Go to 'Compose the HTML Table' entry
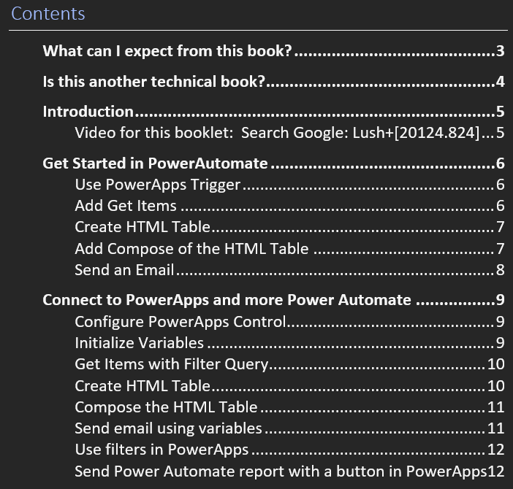This screenshot has height=489, width=513. pos(166,407)
